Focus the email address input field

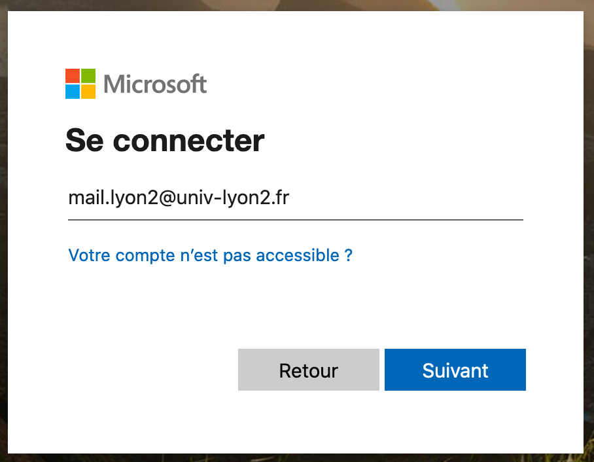(296, 198)
